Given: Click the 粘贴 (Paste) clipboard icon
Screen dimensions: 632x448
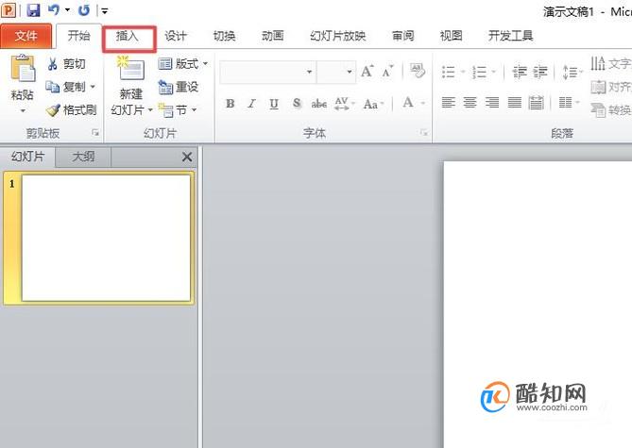Looking at the screenshot, I should coord(23,69).
